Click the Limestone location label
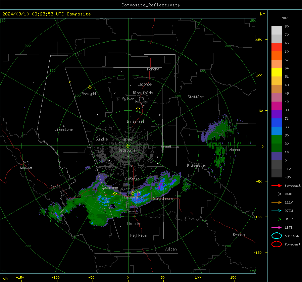This screenshot has height=282, width=302. (x=63, y=129)
